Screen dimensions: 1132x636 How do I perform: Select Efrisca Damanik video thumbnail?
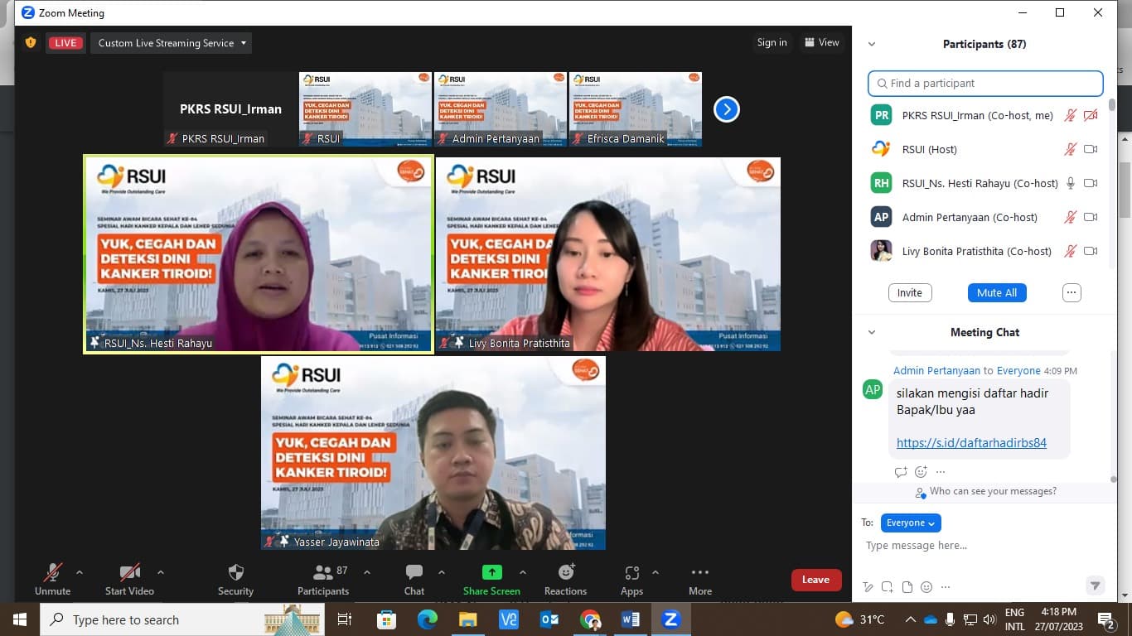[636, 109]
